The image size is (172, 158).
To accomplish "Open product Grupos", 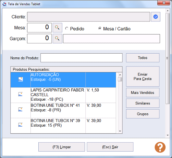I will coord(143,114).
